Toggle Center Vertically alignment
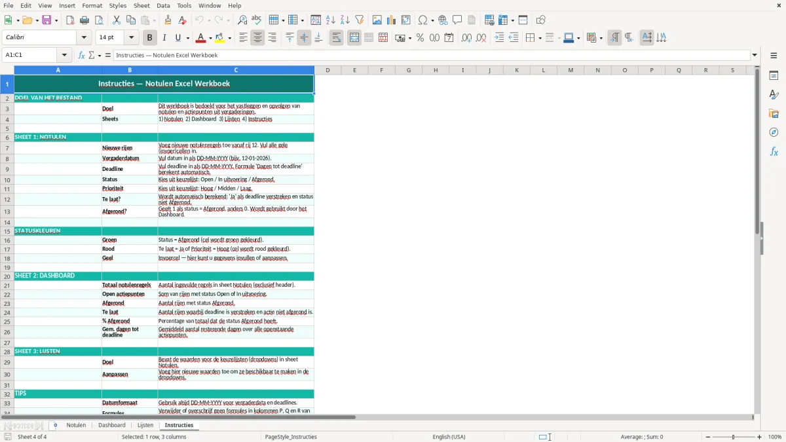Image resolution: width=786 pixels, height=442 pixels. 304,38
